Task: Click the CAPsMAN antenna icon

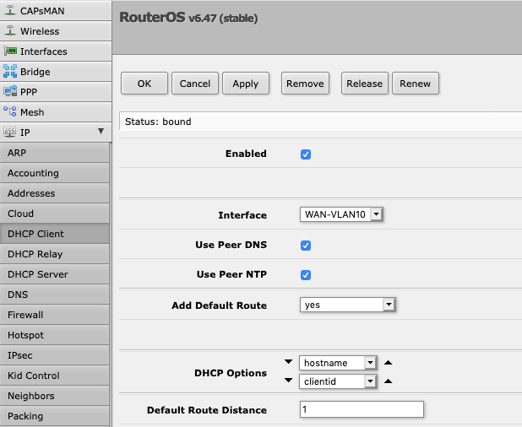Action: click(x=10, y=11)
